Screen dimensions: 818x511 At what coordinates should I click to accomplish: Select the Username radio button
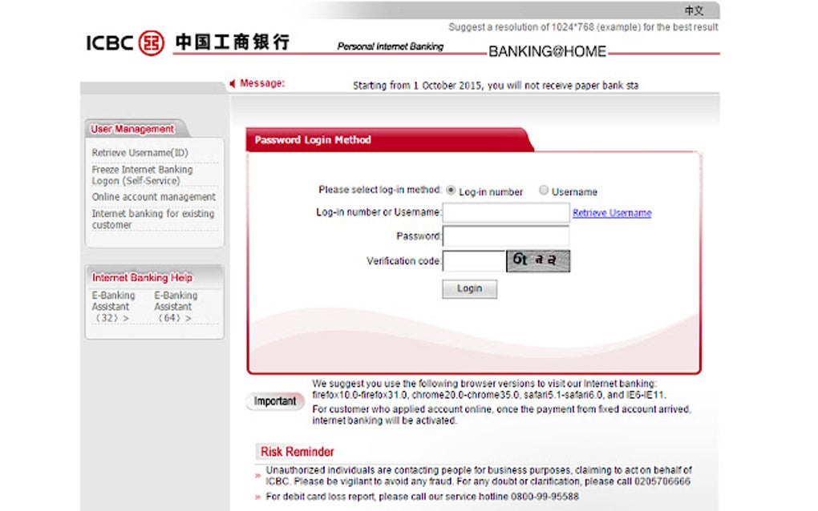544,191
